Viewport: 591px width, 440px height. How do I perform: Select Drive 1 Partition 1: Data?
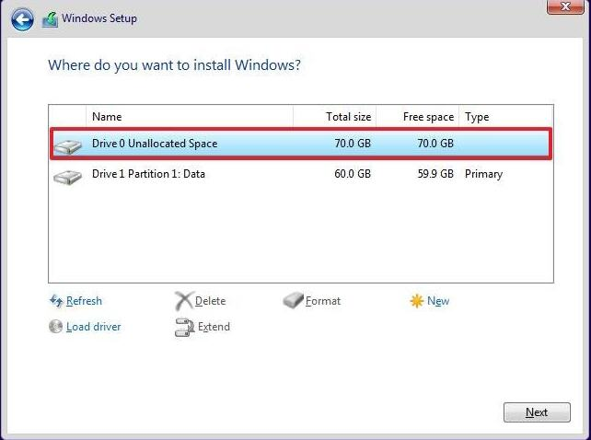pyautogui.click(x=301, y=174)
